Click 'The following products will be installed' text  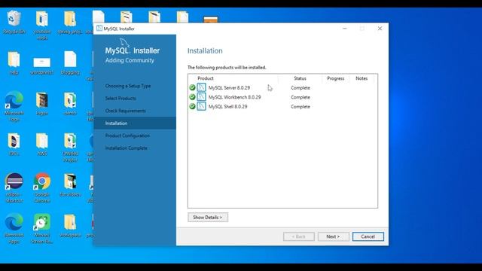tap(227, 67)
